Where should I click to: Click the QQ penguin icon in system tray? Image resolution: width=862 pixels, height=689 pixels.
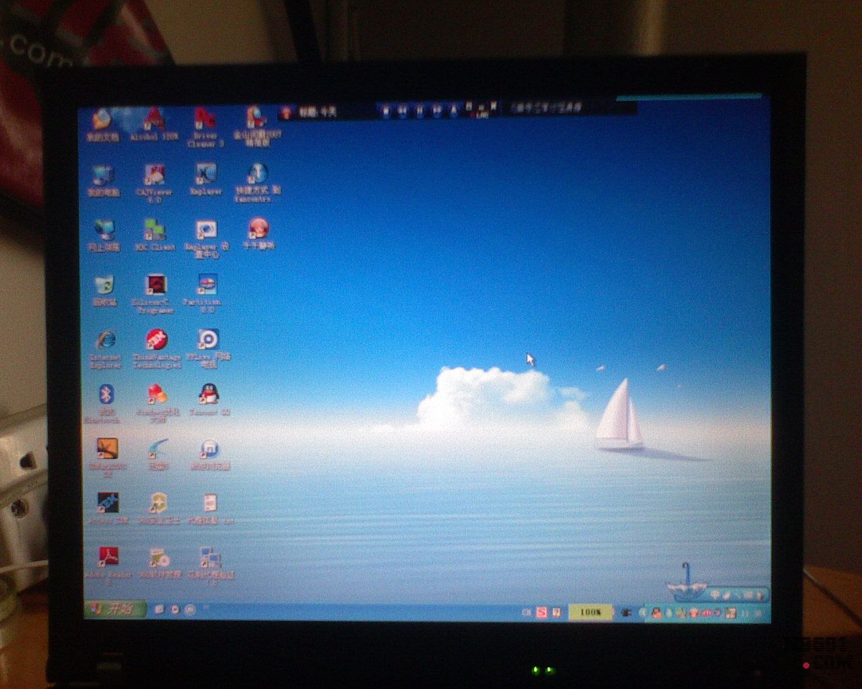[657, 613]
